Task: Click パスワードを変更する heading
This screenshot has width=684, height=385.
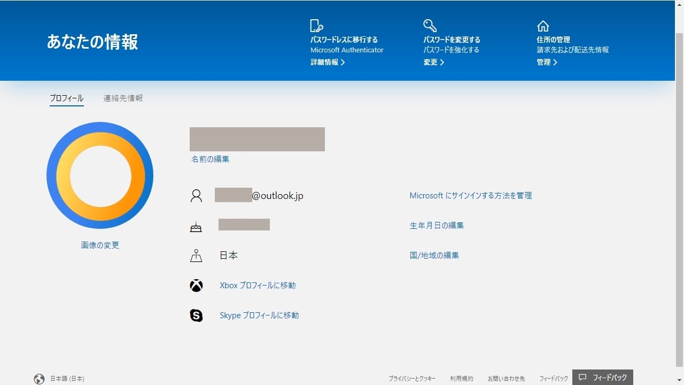Action: point(452,40)
